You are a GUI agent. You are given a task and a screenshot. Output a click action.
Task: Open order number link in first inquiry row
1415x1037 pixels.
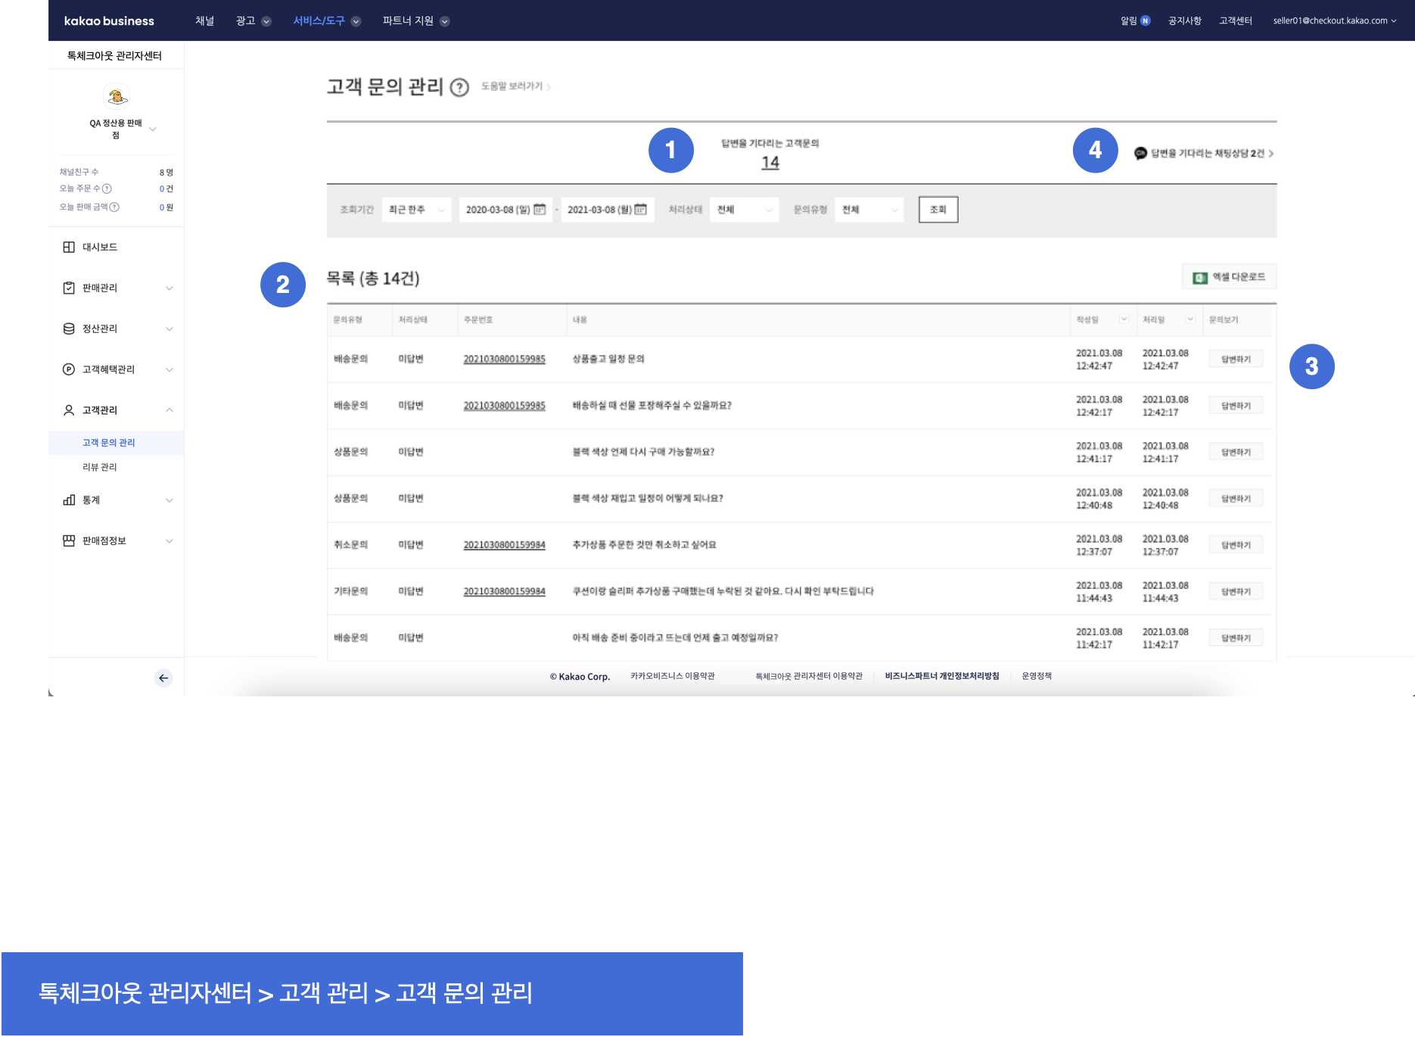pos(504,360)
